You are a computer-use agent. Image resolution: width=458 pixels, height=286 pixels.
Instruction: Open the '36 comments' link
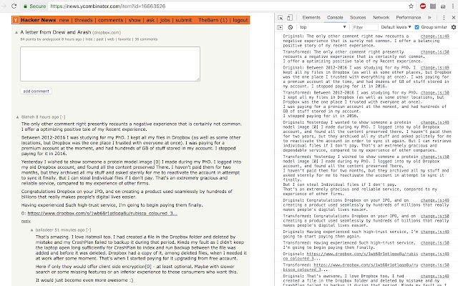tap(146, 39)
